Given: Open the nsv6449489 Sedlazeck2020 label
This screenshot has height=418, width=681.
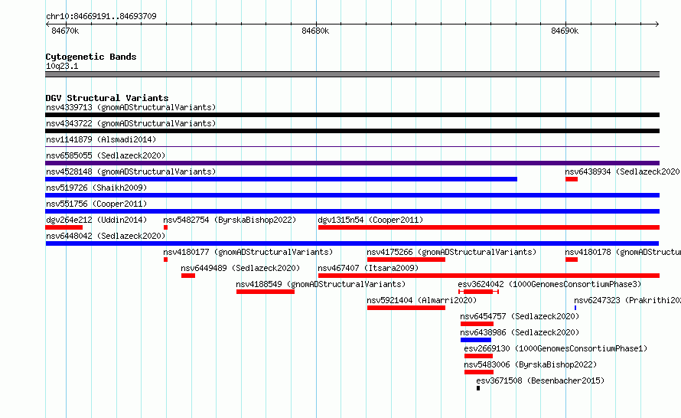Looking at the screenshot, I should tap(240, 268).
